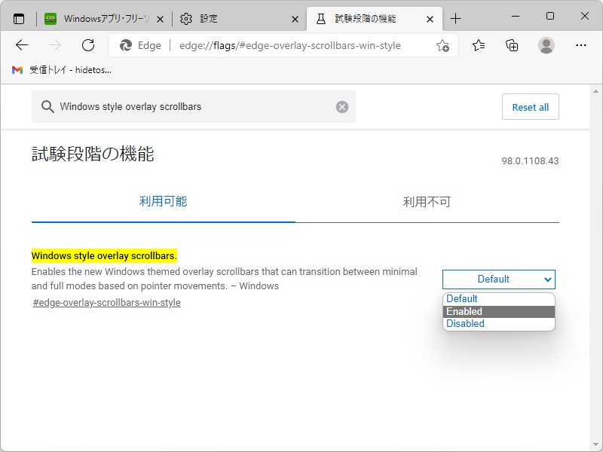Reload the flags page
The image size is (603, 452).
[x=88, y=45]
